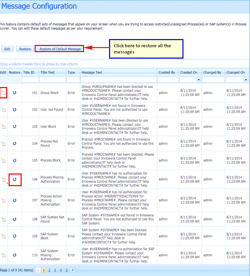Restore message 101 Group Block
The width and height of the screenshot is (250, 276).
tap(15, 93)
